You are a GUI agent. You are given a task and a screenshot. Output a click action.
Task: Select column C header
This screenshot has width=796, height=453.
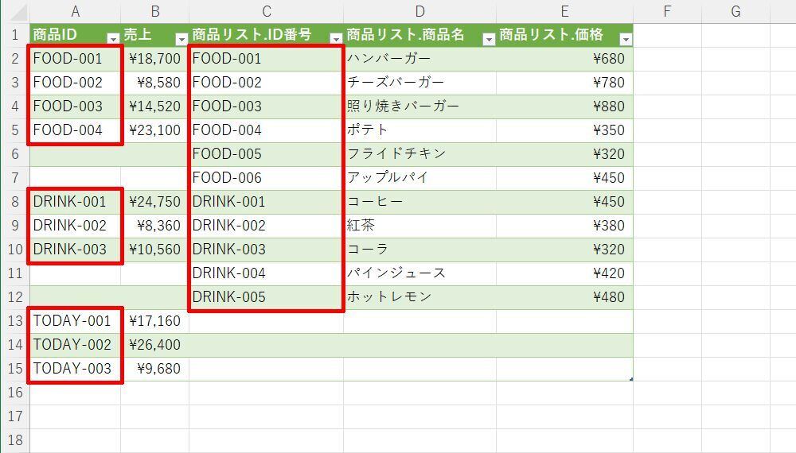pos(266,11)
